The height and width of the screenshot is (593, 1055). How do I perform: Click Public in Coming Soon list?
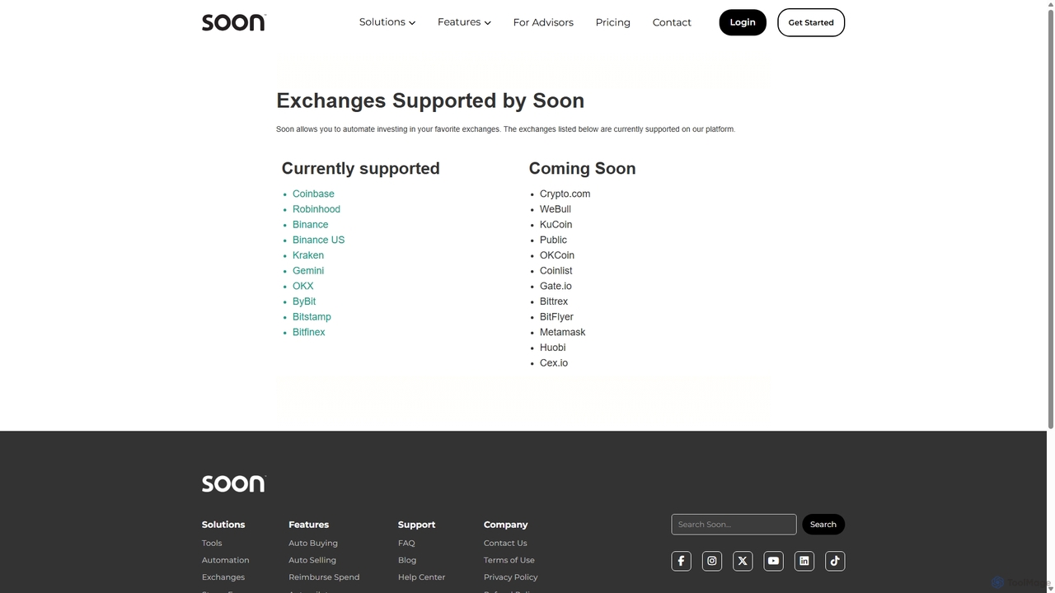[x=553, y=240]
